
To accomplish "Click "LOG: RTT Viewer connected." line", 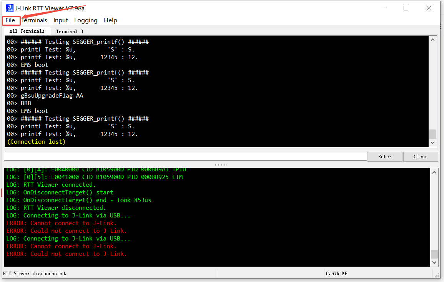I will click(51, 185).
